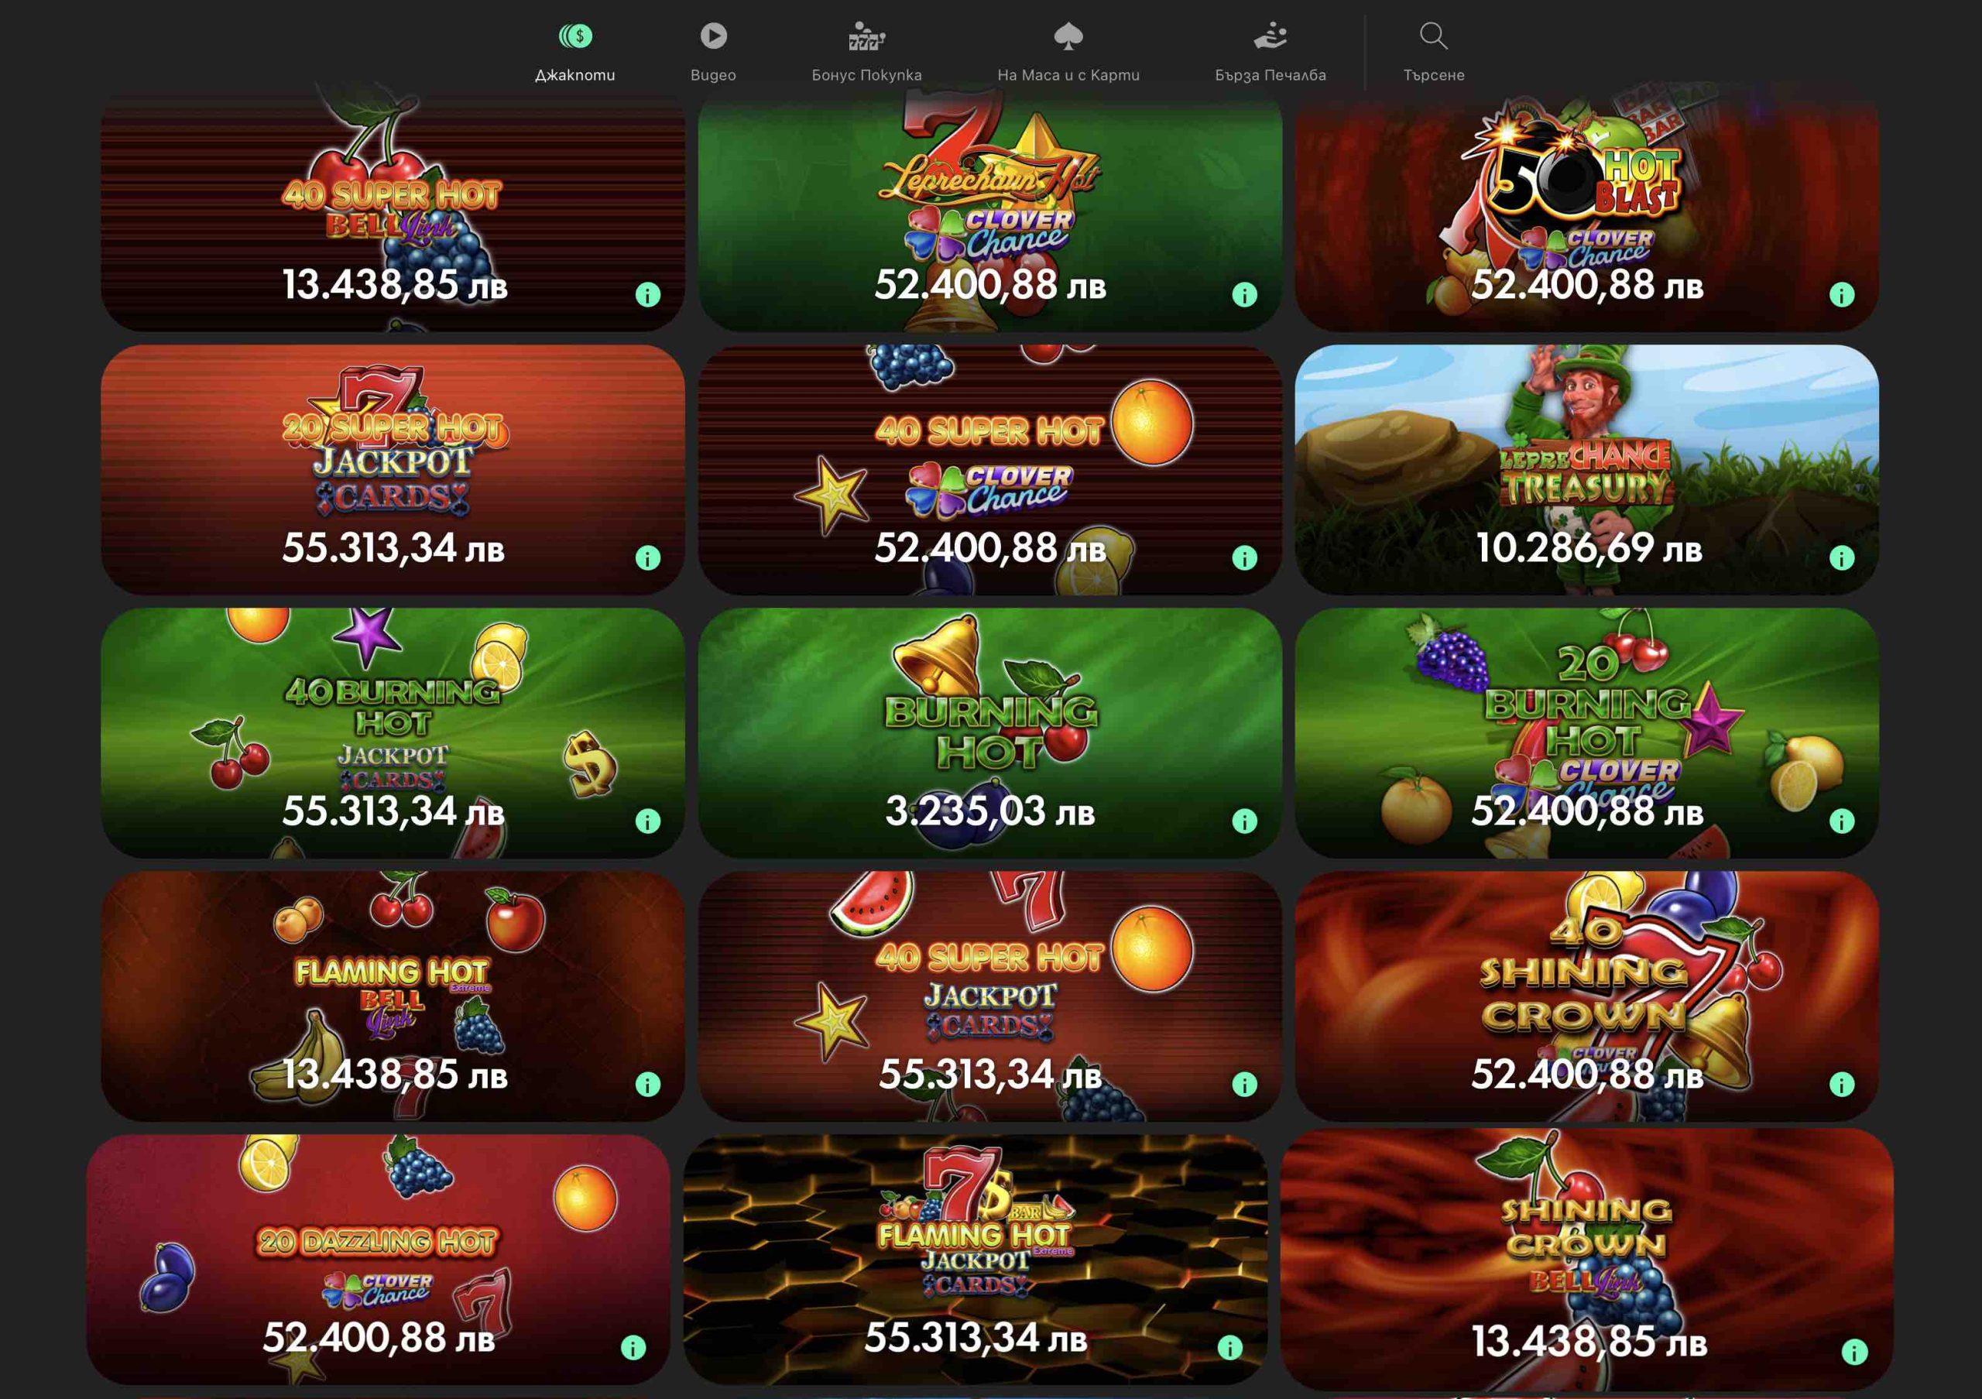Show info icon on Burning Hot tile

[1244, 821]
